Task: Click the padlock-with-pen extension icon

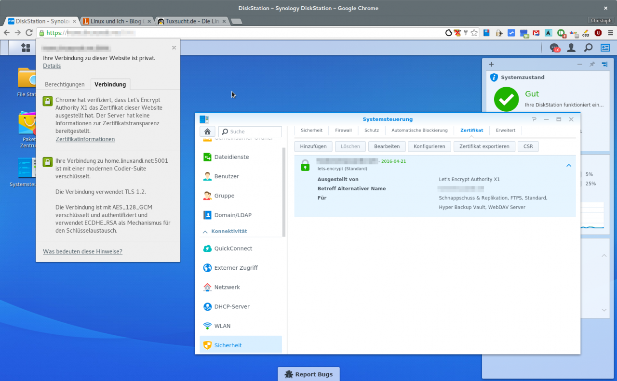Action: pyautogui.click(x=499, y=33)
